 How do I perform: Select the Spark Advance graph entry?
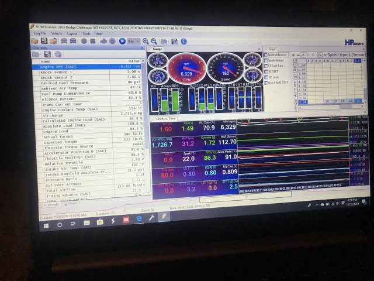(276, 54)
